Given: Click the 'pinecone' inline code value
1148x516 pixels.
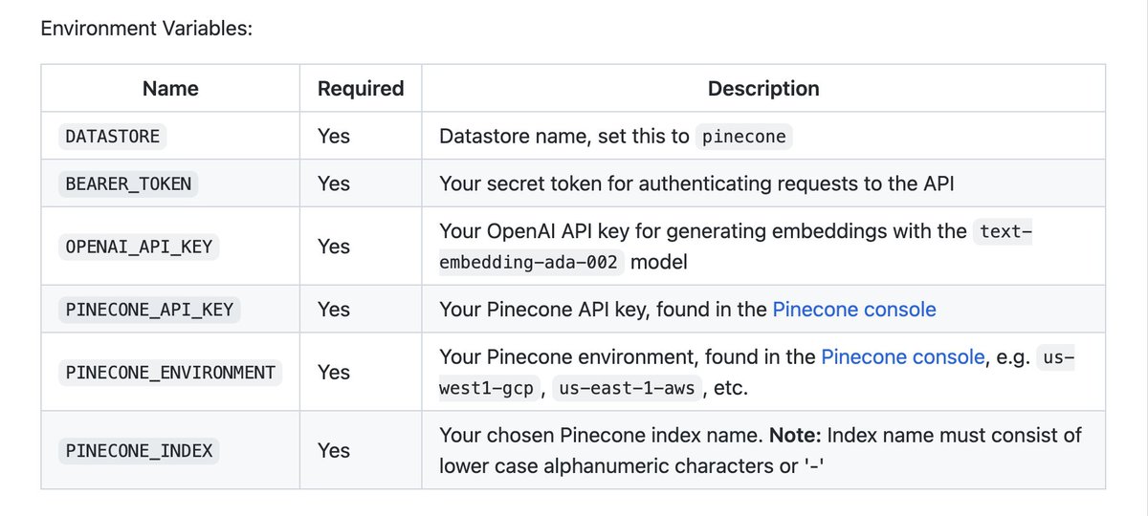Looking at the screenshot, I should point(743,137).
